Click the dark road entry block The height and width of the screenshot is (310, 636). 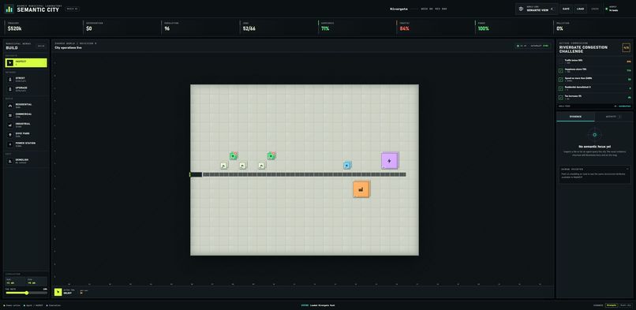tap(196, 174)
